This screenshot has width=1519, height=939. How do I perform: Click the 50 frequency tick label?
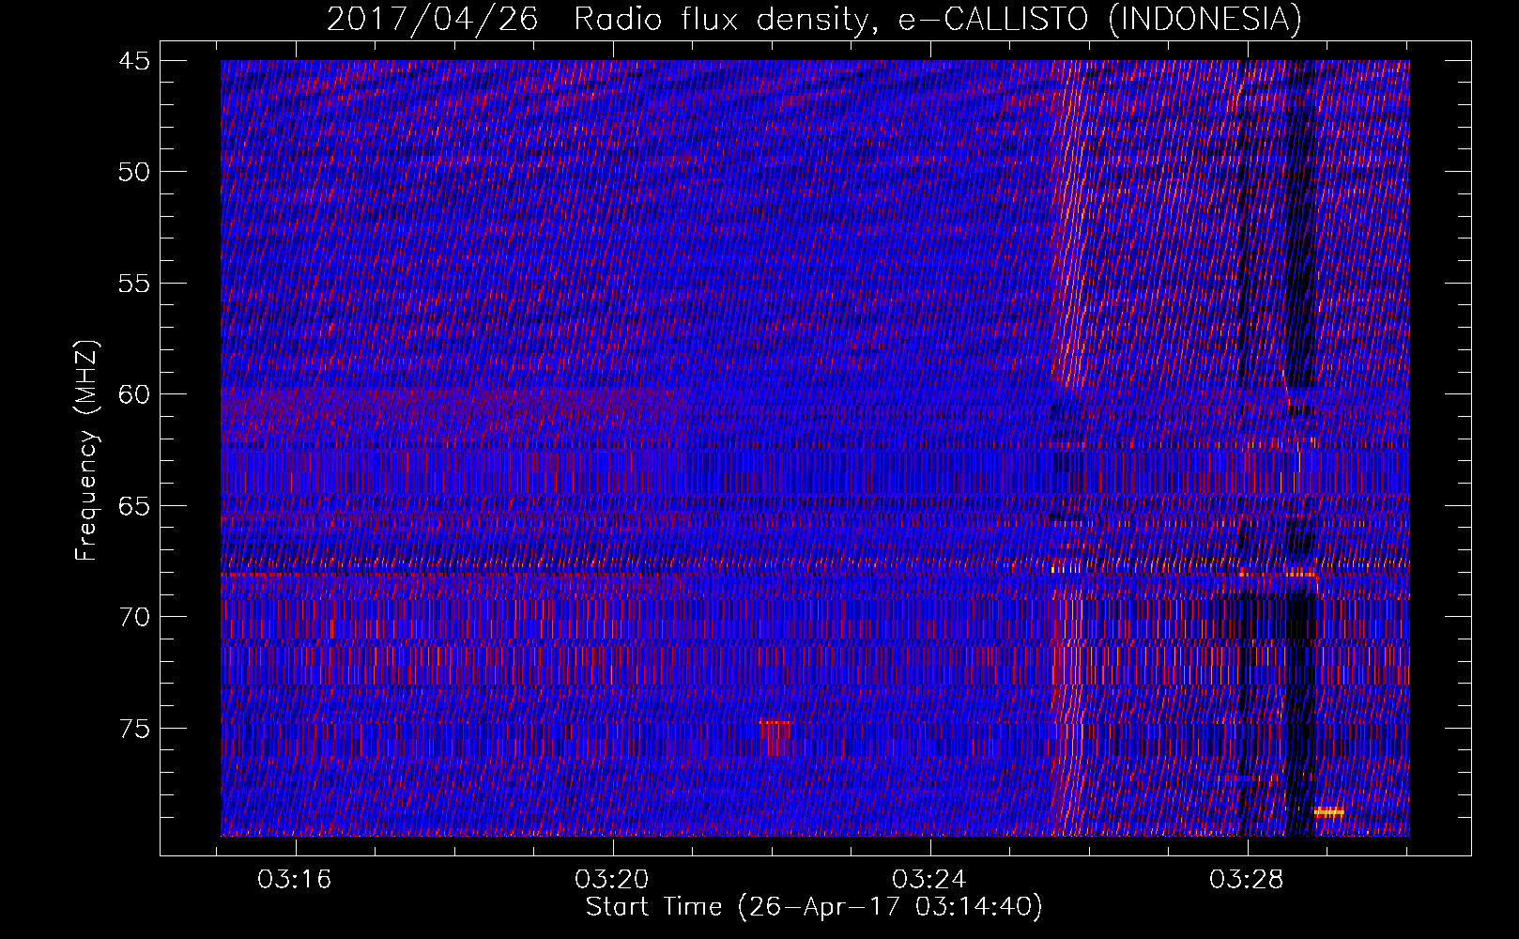pyautogui.click(x=134, y=172)
